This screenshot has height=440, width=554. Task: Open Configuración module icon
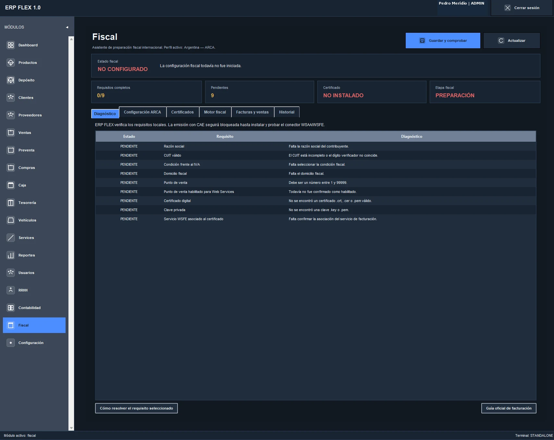11,343
